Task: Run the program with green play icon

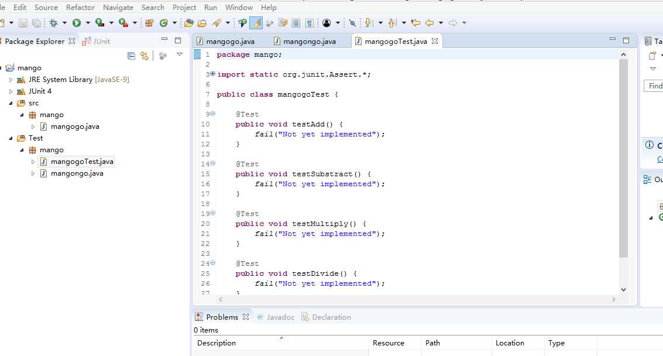Action: 77,23
